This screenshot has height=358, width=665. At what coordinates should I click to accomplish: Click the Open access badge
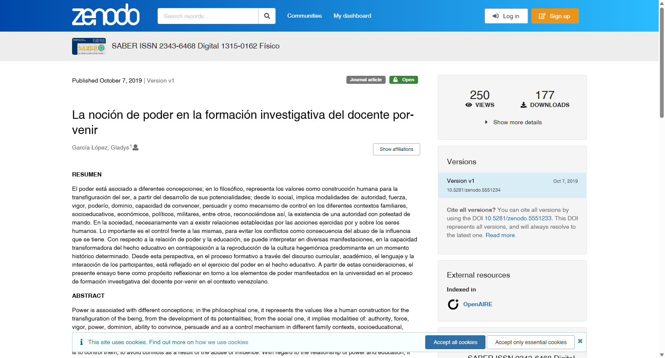[x=404, y=80]
